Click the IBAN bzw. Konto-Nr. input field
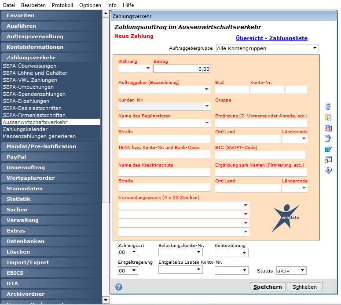Screen dimensions: 341x305 tap(164, 154)
